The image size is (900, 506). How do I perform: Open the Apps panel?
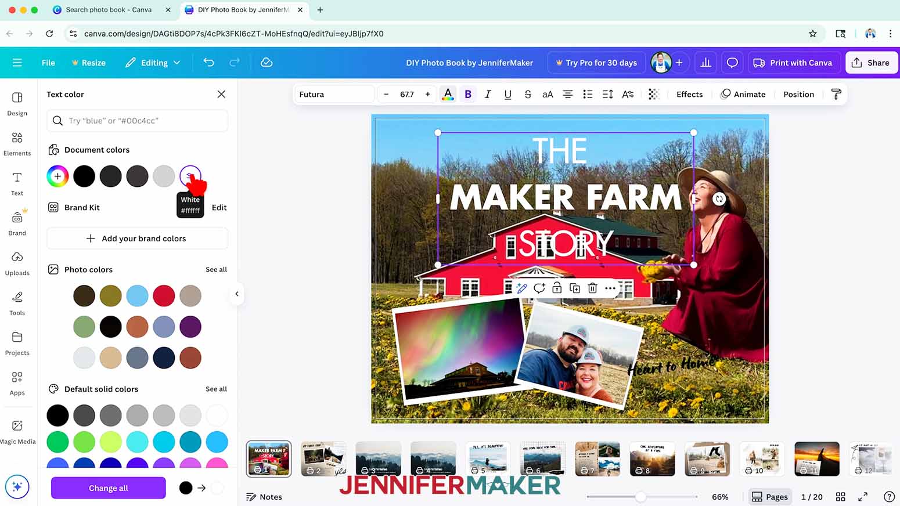pos(17,384)
